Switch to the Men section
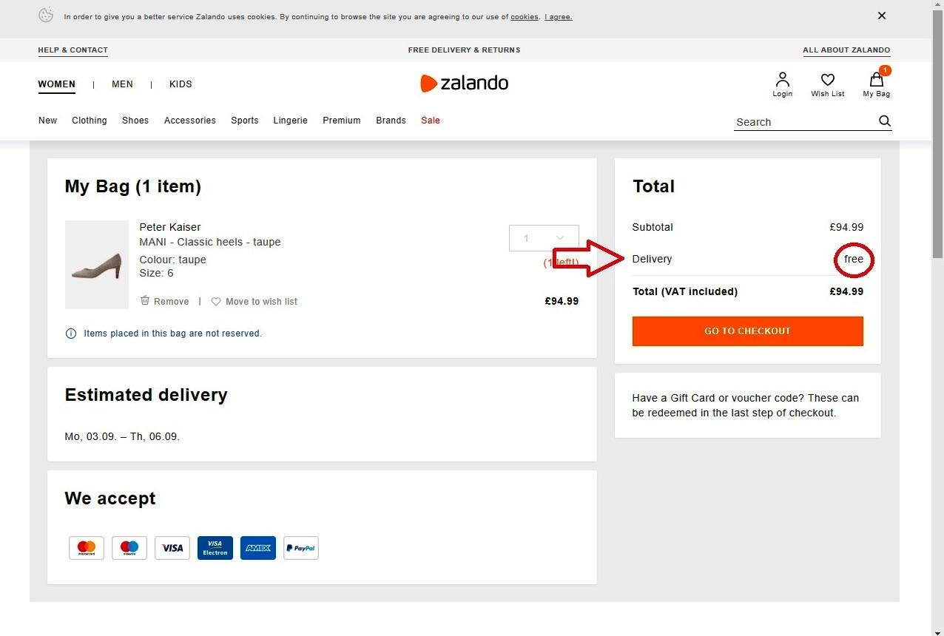Screen dimensions: 944x636 [122, 84]
